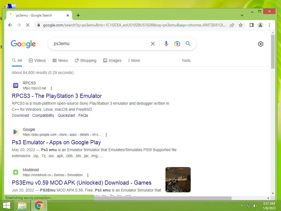Click into the ps3emu search field
Screen dimensions: 281x211
pos(100,44)
